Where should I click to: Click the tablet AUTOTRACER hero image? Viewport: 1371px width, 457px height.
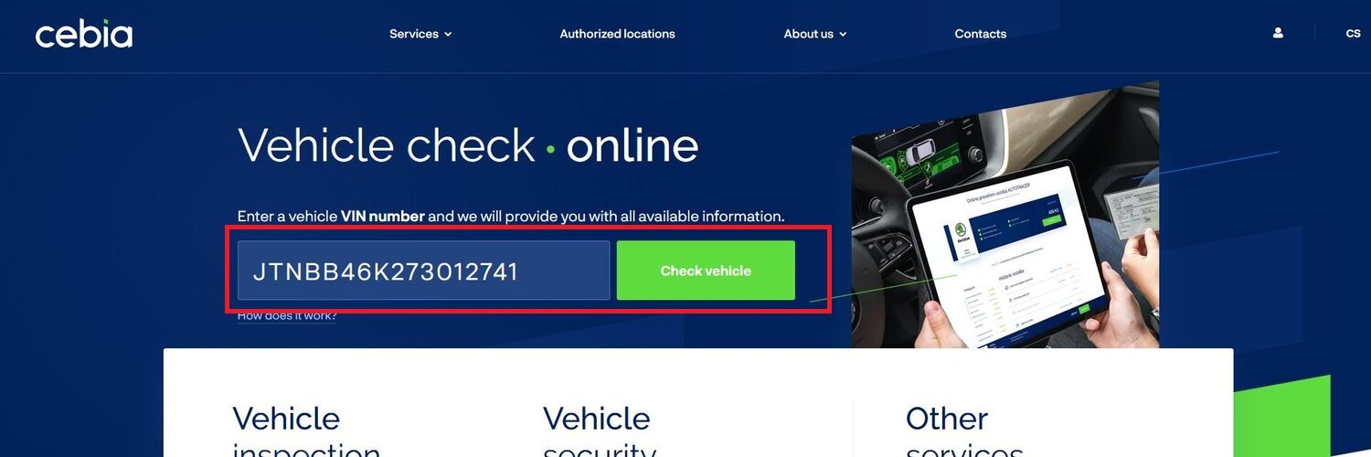click(x=1005, y=215)
